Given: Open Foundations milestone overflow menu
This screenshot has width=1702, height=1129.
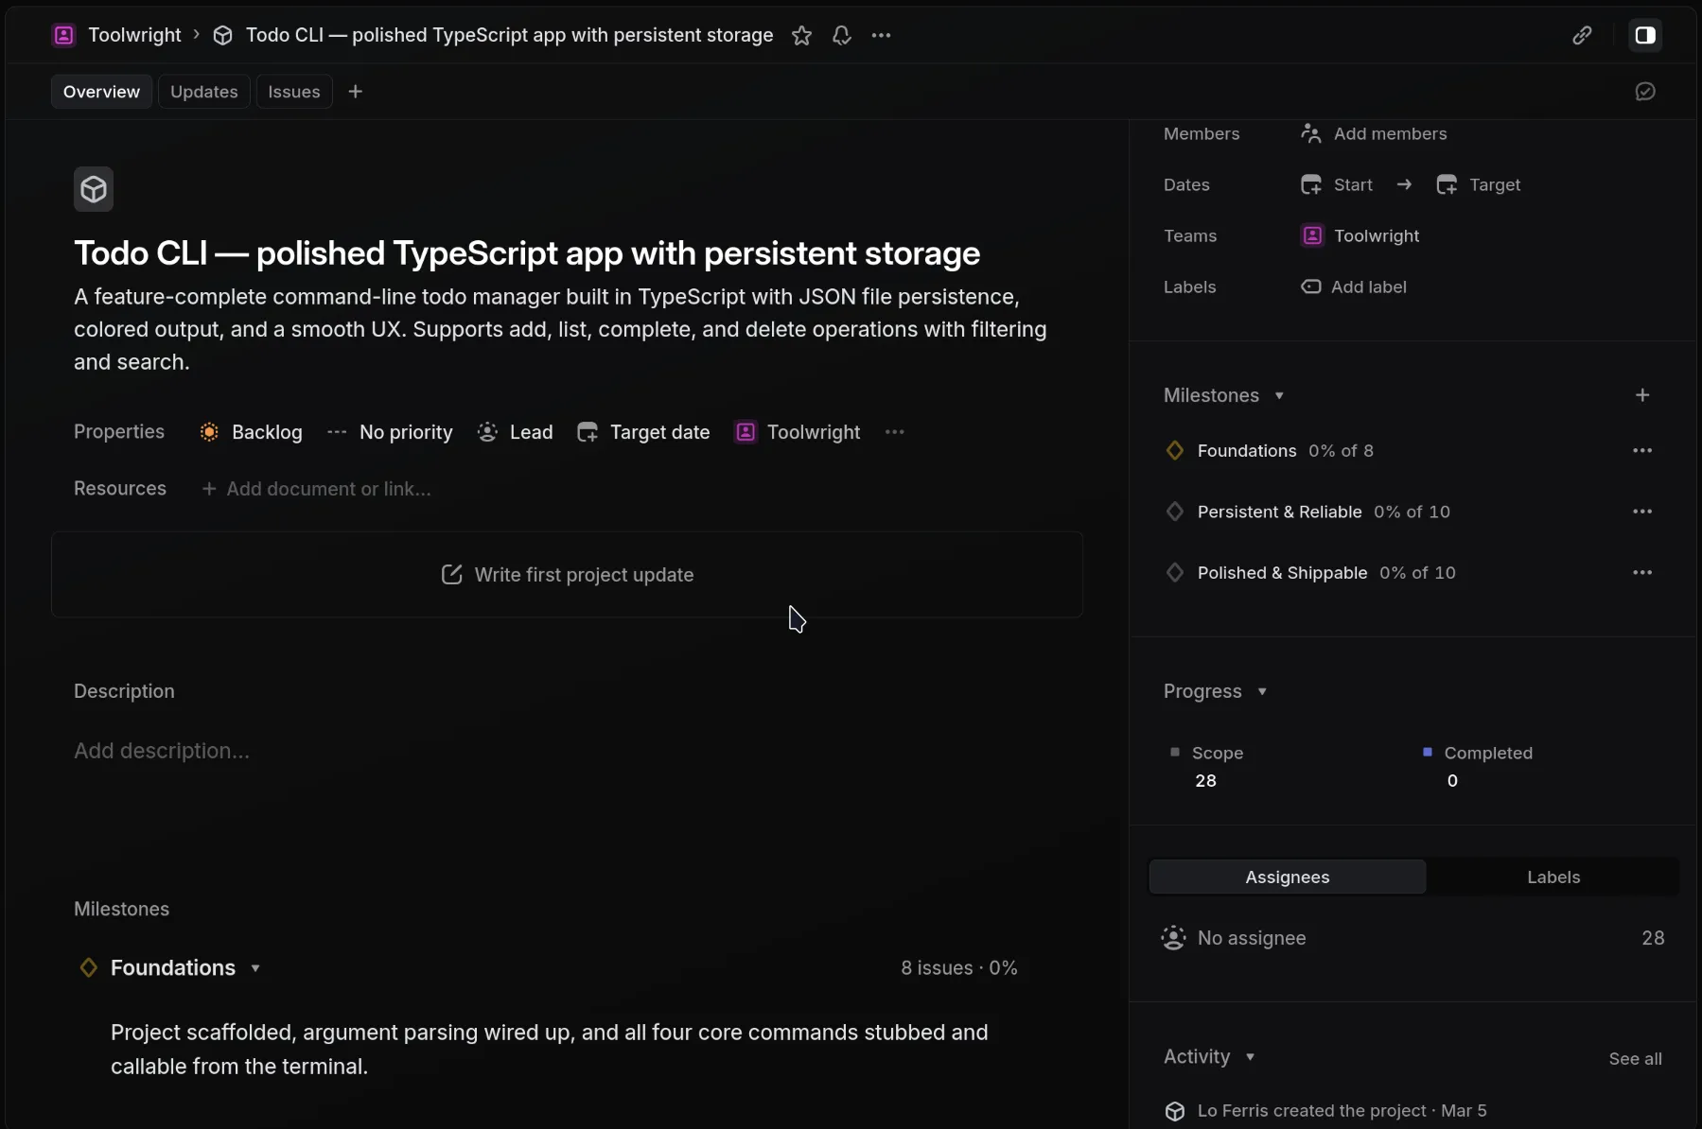Looking at the screenshot, I should [x=1643, y=451].
